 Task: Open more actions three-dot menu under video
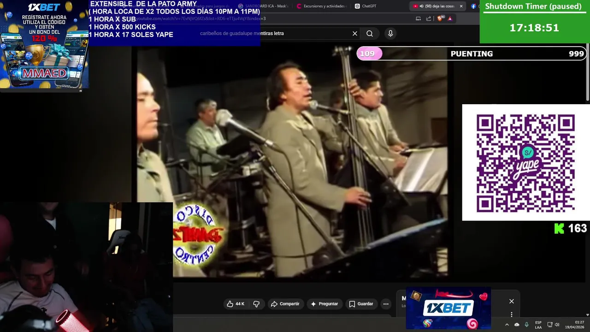pyautogui.click(x=386, y=304)
